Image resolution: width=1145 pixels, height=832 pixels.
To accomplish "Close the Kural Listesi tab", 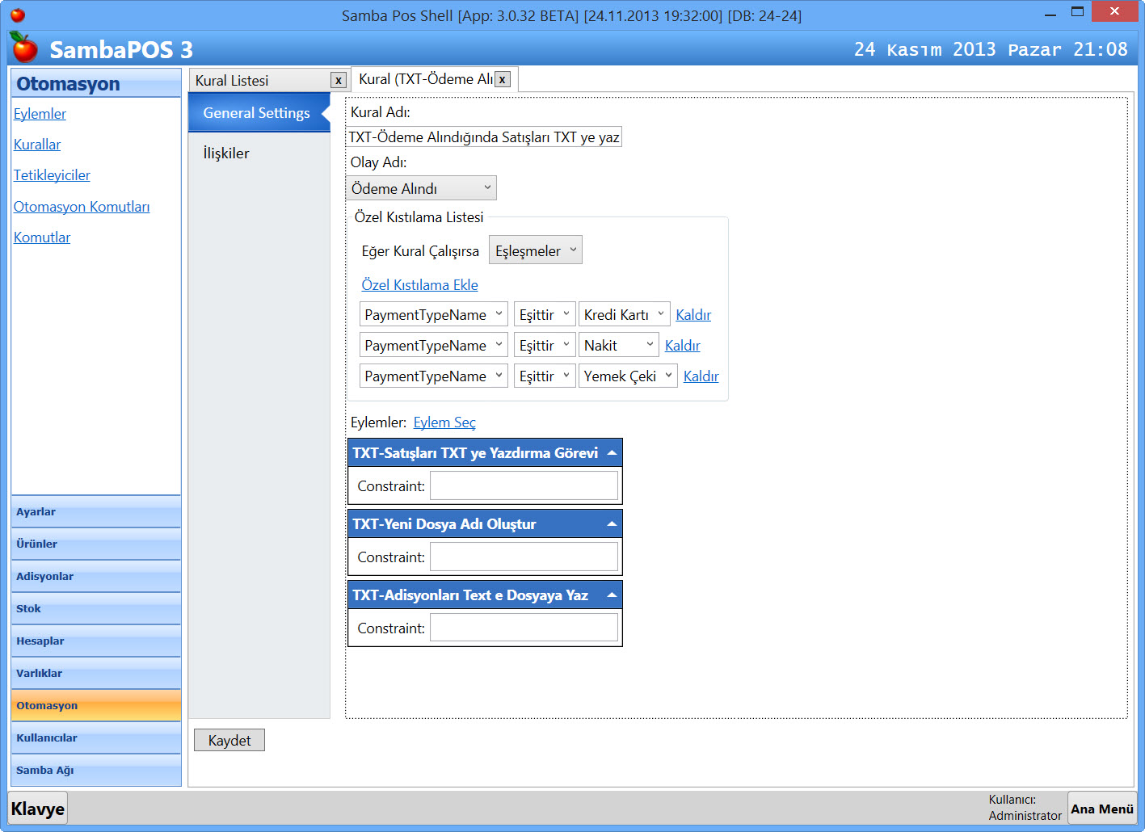I will [x=339, y=81].
